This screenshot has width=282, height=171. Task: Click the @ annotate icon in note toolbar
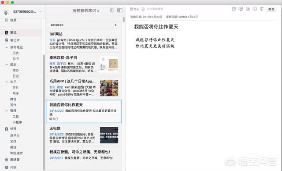[248, 9]
